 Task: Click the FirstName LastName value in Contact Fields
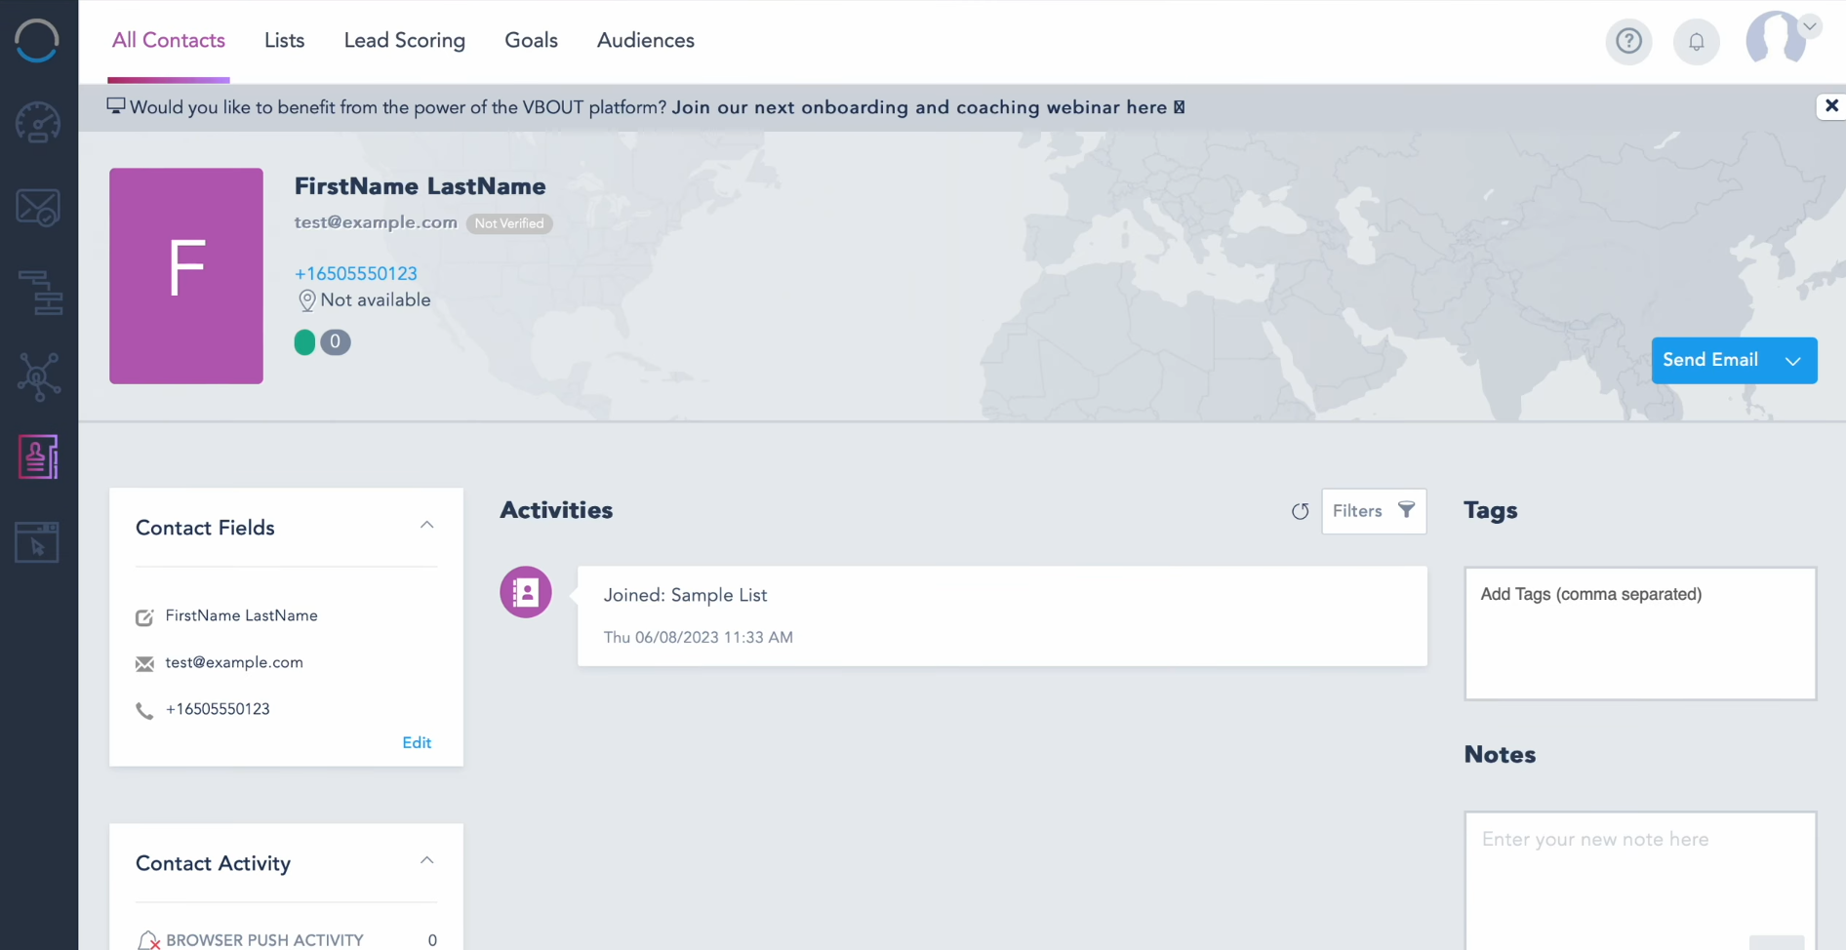[x=241, y=615]
